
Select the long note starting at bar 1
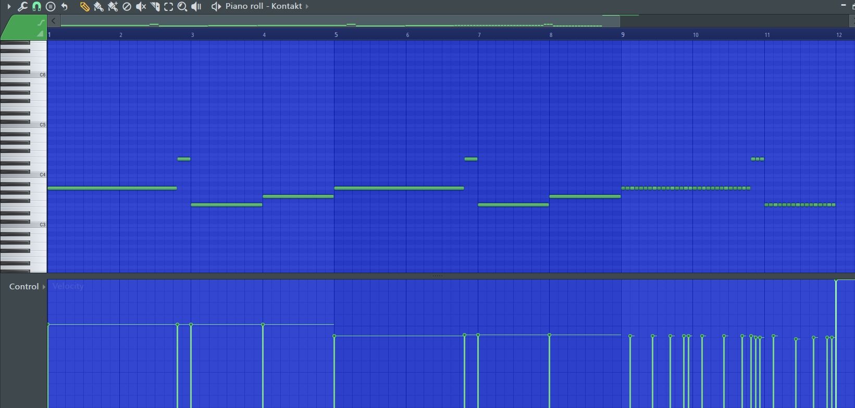click(x=112, y=188)
